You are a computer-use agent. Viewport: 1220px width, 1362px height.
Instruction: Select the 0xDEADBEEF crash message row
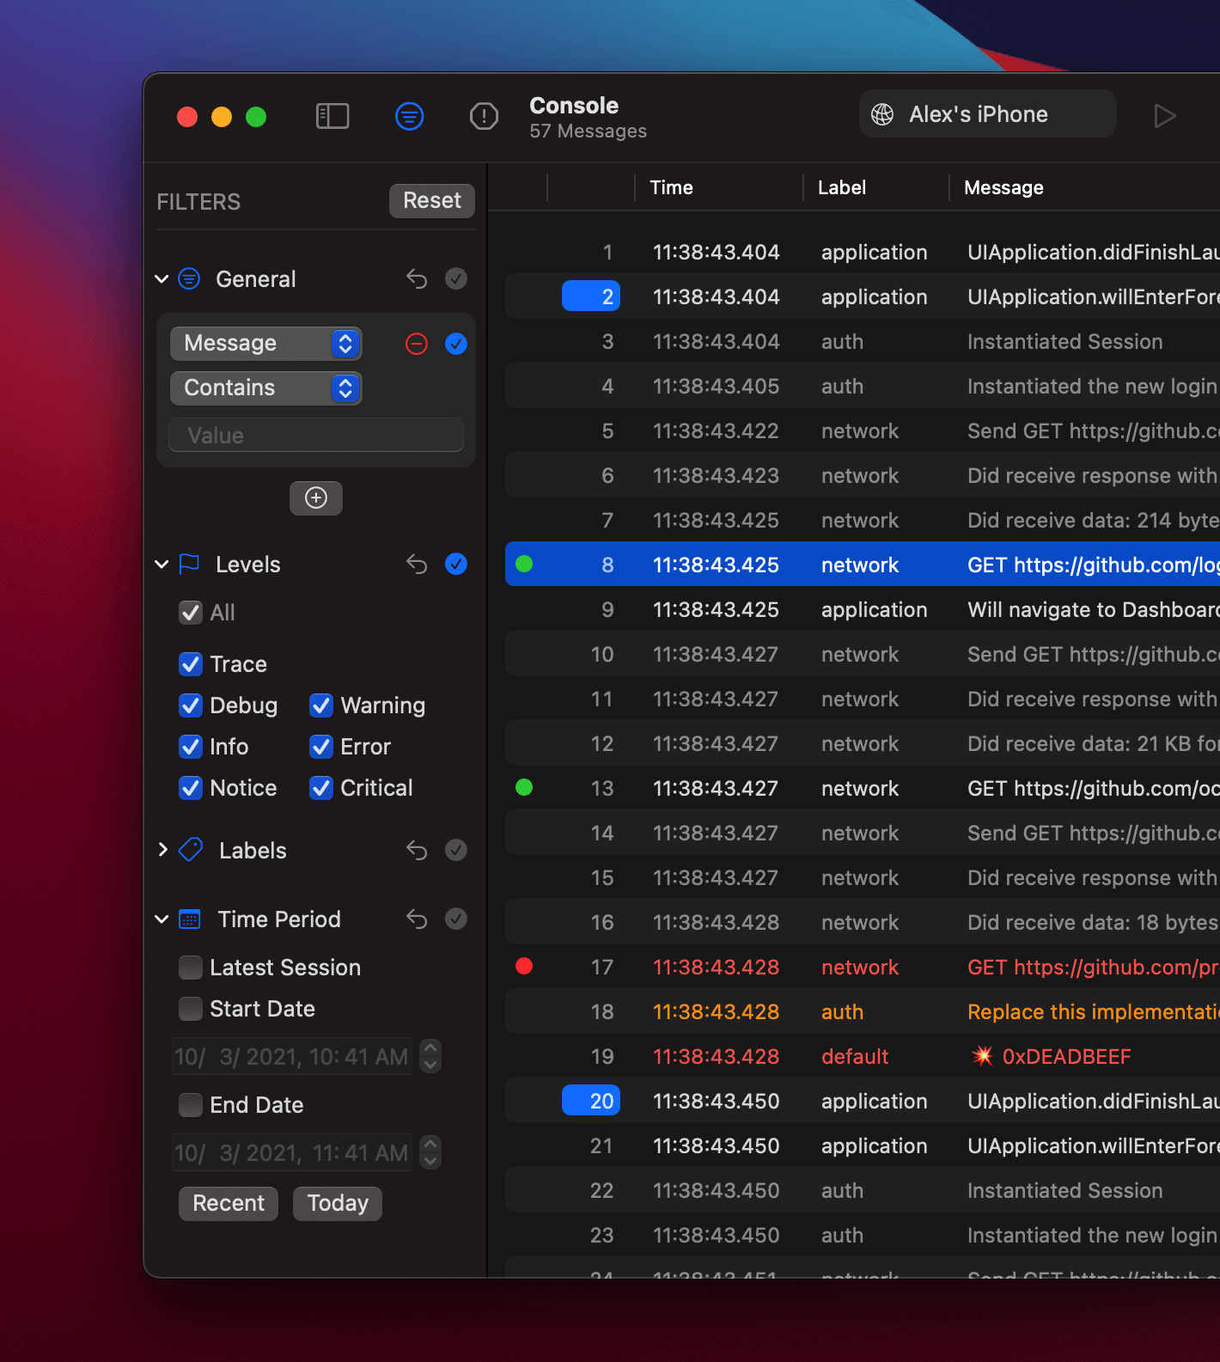tap(863, 1056)
